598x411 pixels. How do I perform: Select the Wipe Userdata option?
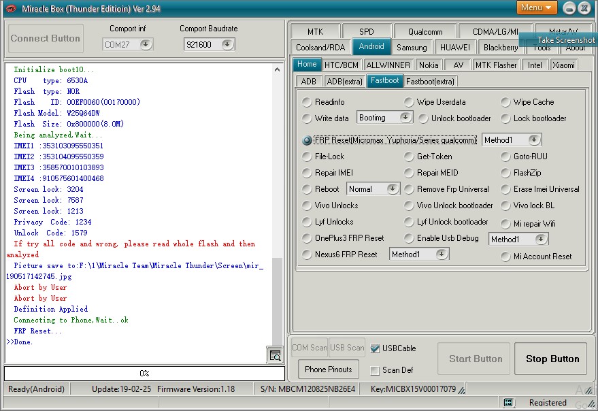point(435,102)
